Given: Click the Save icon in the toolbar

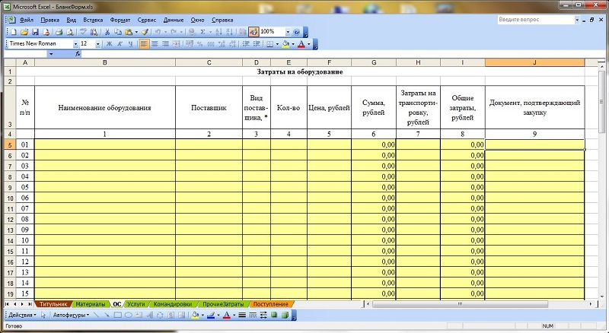Looking at the screenshot, I should tap(35, 33).
